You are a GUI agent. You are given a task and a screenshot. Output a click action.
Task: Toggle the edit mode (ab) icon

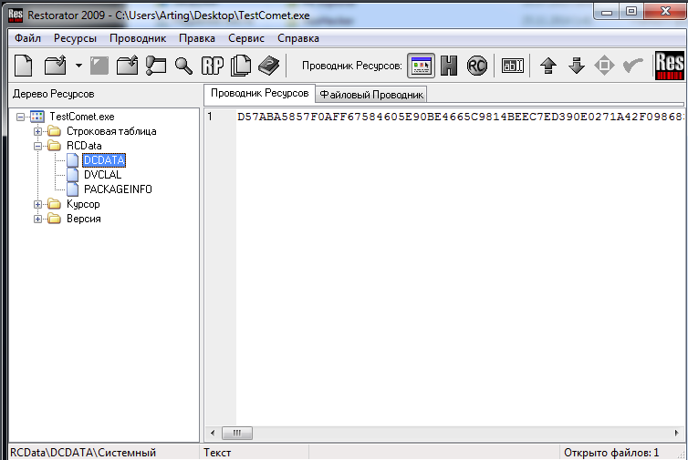513,66
